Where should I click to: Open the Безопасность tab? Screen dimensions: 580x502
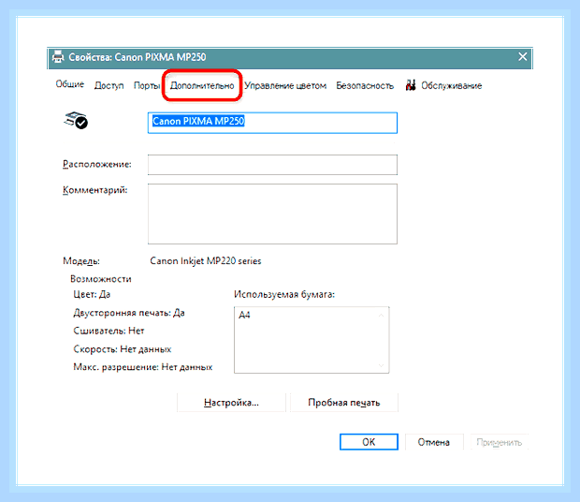click(x=365, y=85)
